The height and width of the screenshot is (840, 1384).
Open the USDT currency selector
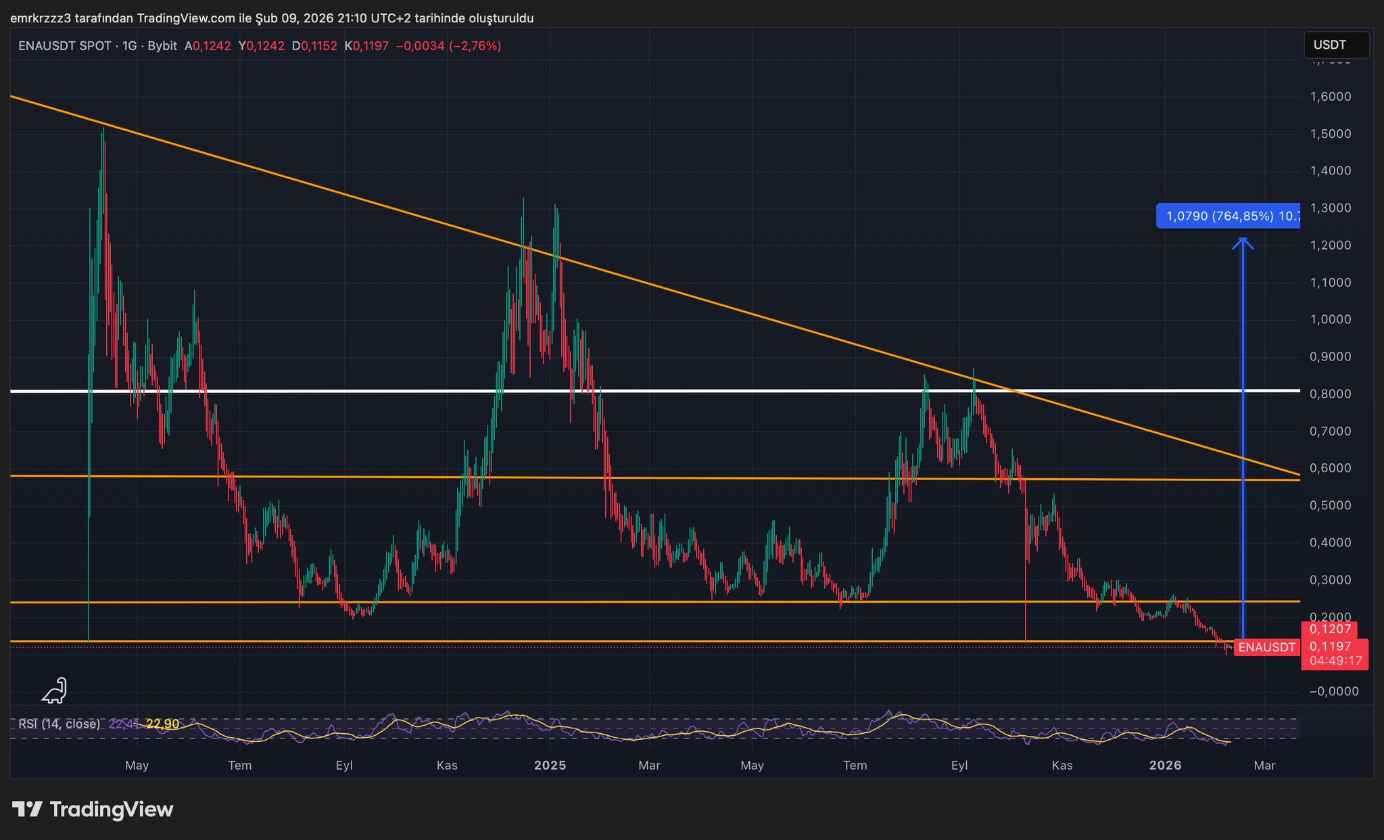point(1335,45)
